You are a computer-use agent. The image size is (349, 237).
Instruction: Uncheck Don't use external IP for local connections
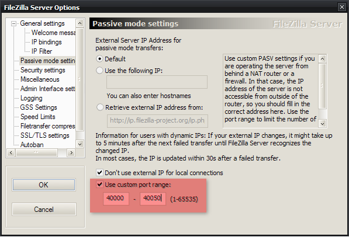[99, 173]
